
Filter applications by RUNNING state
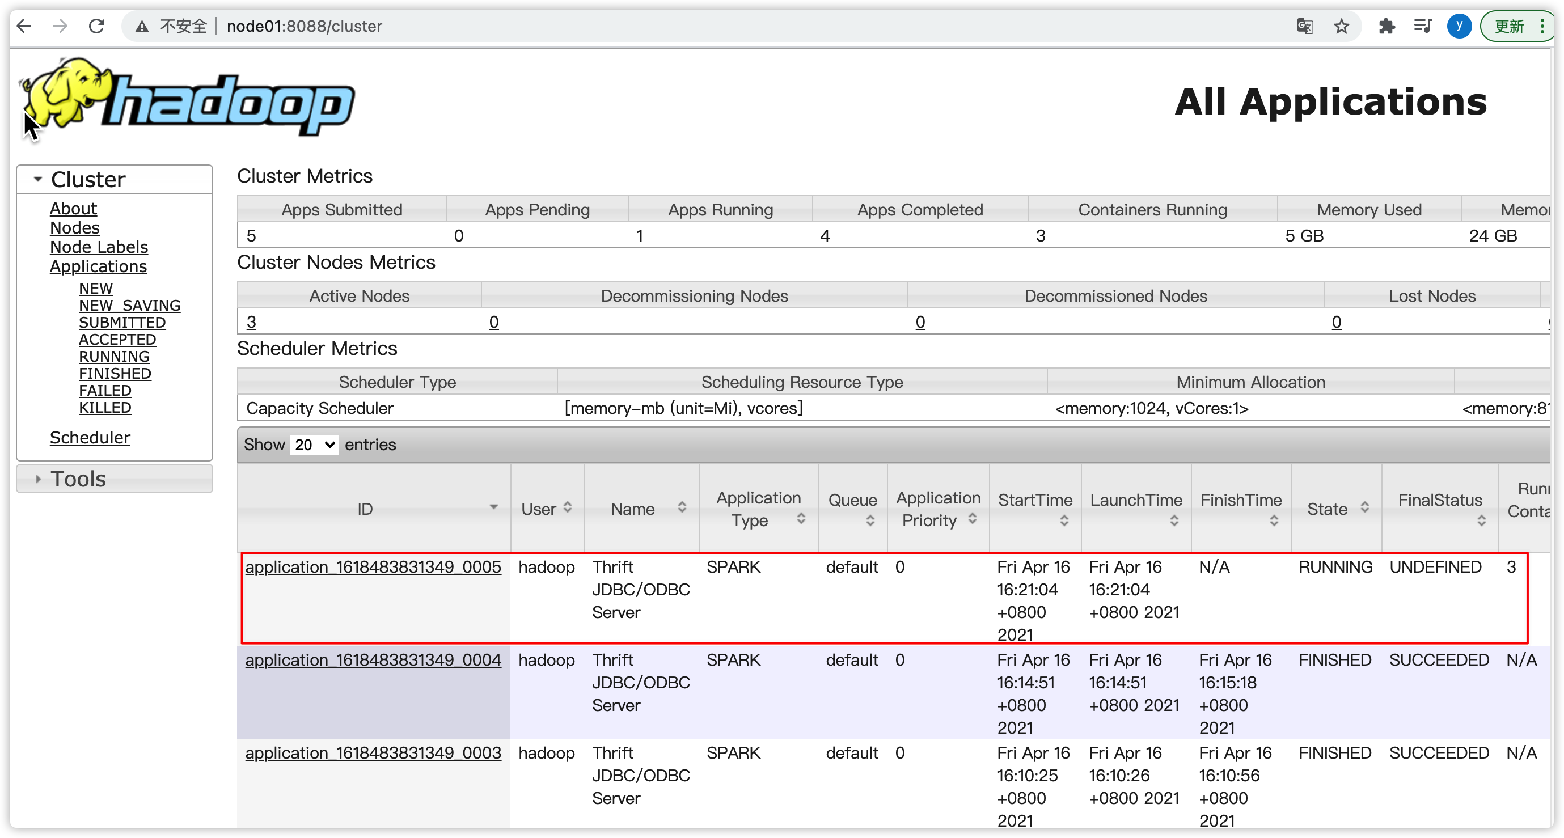click(x=114, y=356)
